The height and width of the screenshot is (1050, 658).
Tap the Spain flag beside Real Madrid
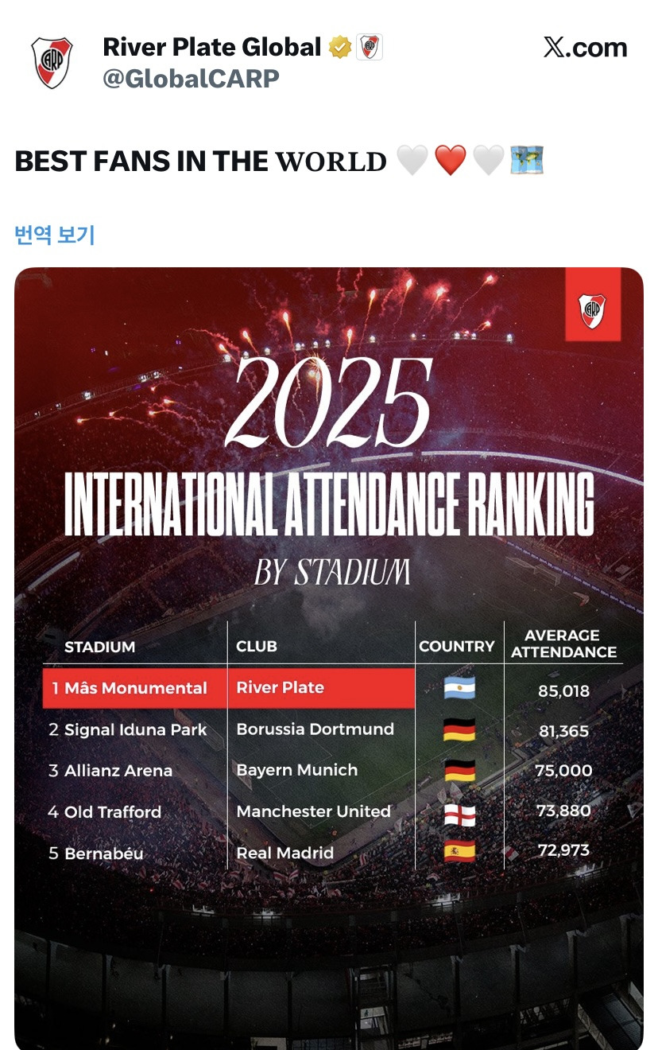[x=459, y=853]
